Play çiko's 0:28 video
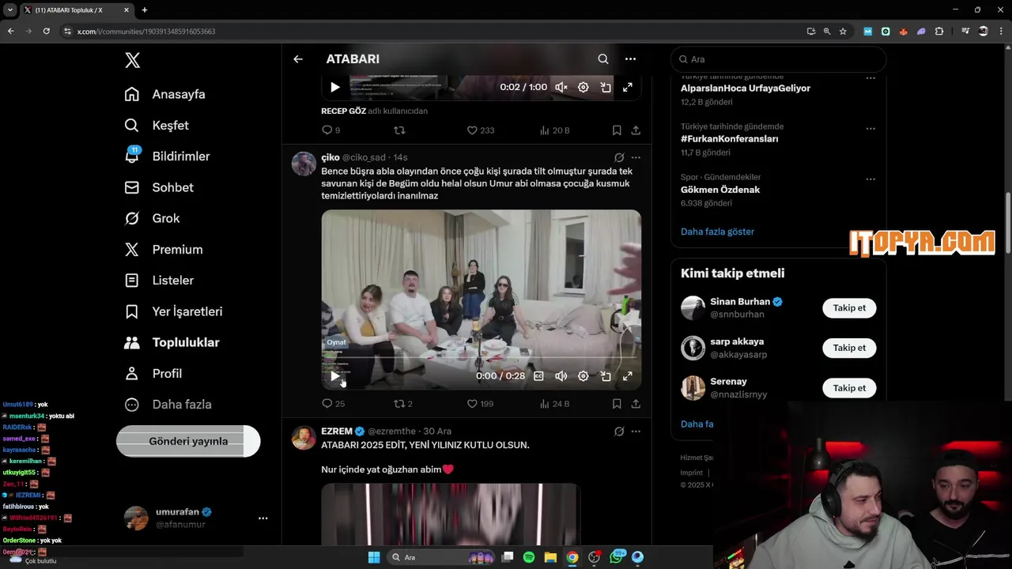 (335, 376)
